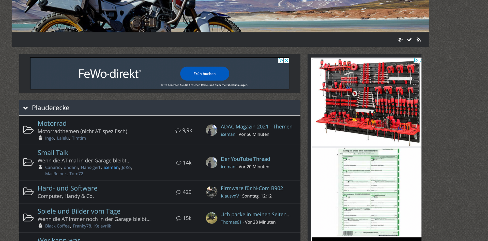488x241 pixels.
Task: Click the RSS feed icon
Action: point(418,40)
